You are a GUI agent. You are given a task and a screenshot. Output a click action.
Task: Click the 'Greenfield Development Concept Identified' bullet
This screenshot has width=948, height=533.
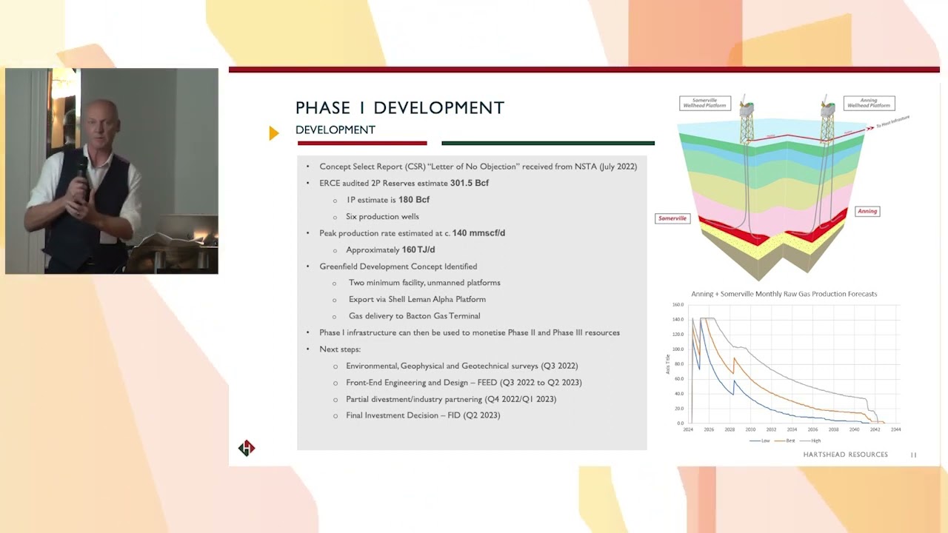pyautogui.click(x=398, y=266)
